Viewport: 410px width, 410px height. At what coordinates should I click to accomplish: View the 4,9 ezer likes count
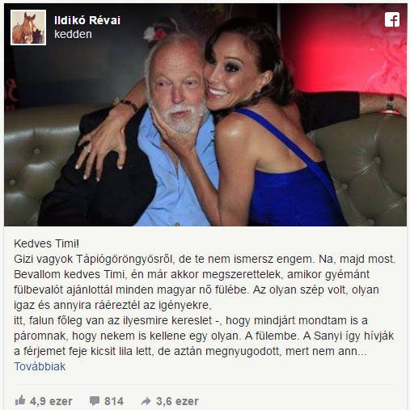[x=51, y=401]
